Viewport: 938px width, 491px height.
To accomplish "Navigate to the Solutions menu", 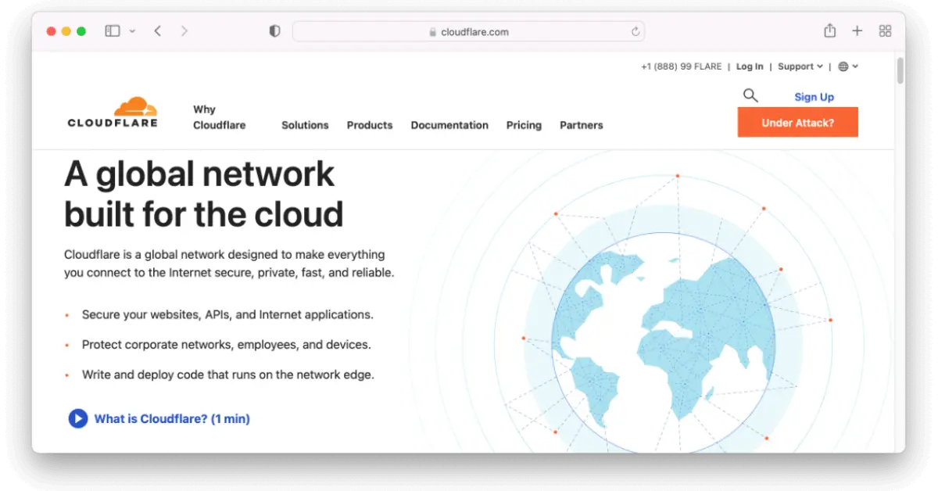I will [305, 125].
